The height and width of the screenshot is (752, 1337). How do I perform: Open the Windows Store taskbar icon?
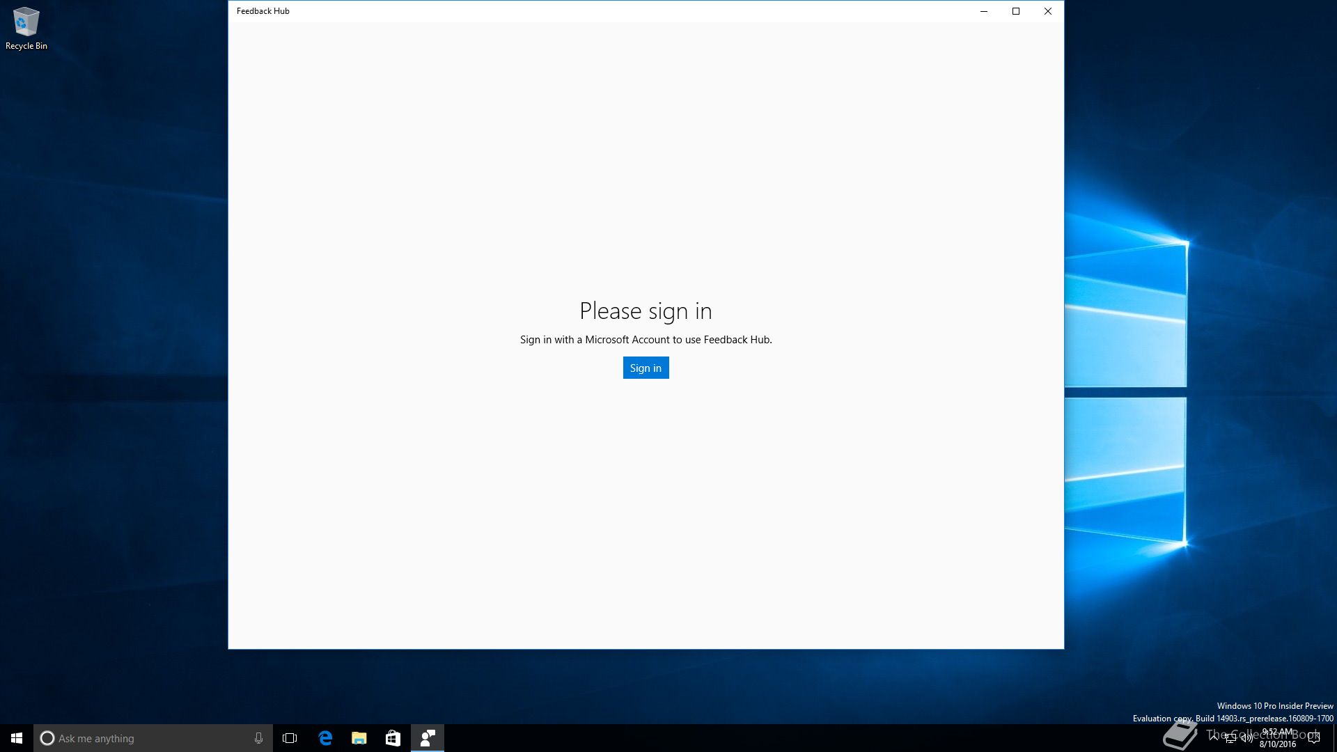(x=393, y=738)
